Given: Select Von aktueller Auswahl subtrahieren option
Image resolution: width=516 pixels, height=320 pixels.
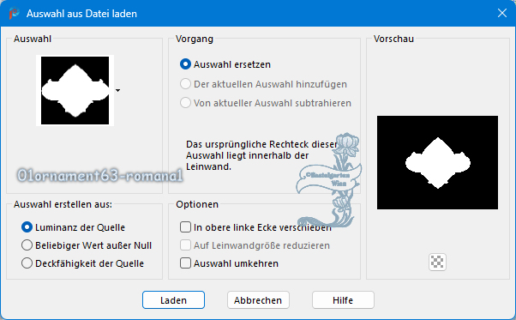Looking at the screenshot, I should pos(185,103).
